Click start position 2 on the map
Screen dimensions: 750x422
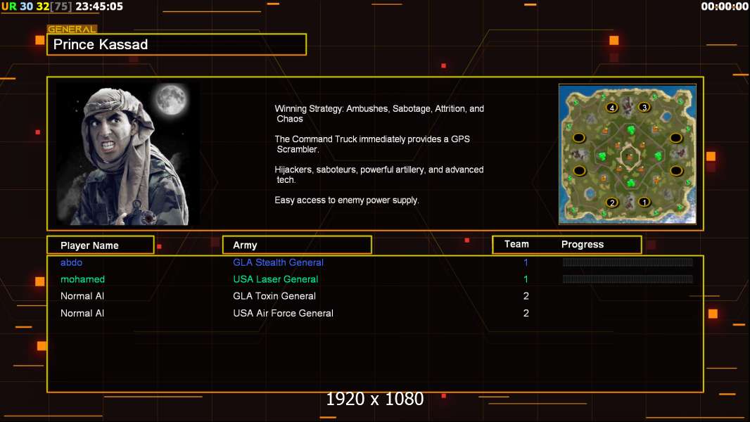pos(612,203)
